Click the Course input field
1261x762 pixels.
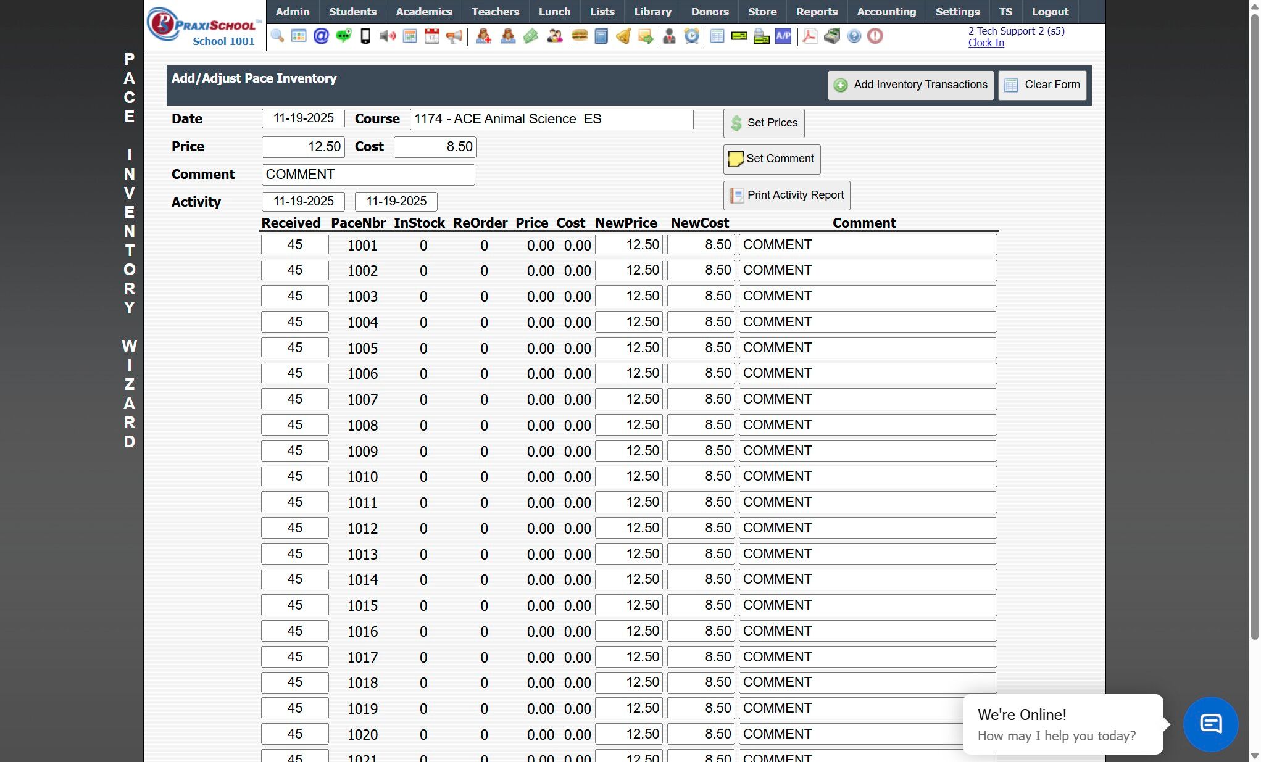click(x=551, y=119)
